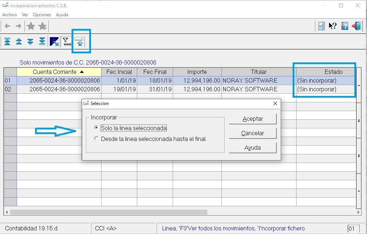This screenshot has height=234, width=367.
Task: Sort by Cuenta Corriente column header
Action: (x=59, y=72)
